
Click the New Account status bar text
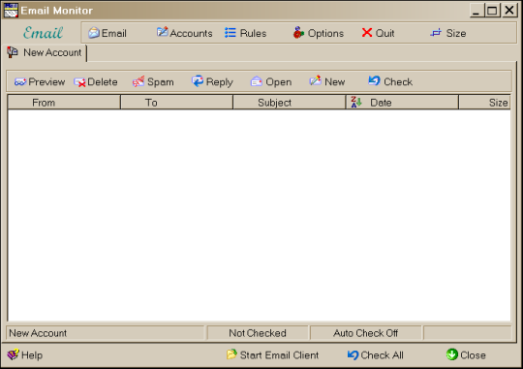[x=38, y=333]
